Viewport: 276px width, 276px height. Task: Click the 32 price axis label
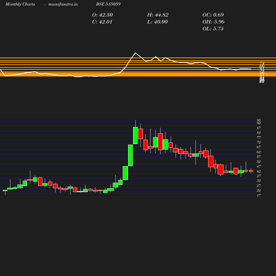coord(259,181)
